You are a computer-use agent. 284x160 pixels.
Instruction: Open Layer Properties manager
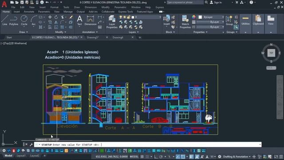tap(112, 22)
